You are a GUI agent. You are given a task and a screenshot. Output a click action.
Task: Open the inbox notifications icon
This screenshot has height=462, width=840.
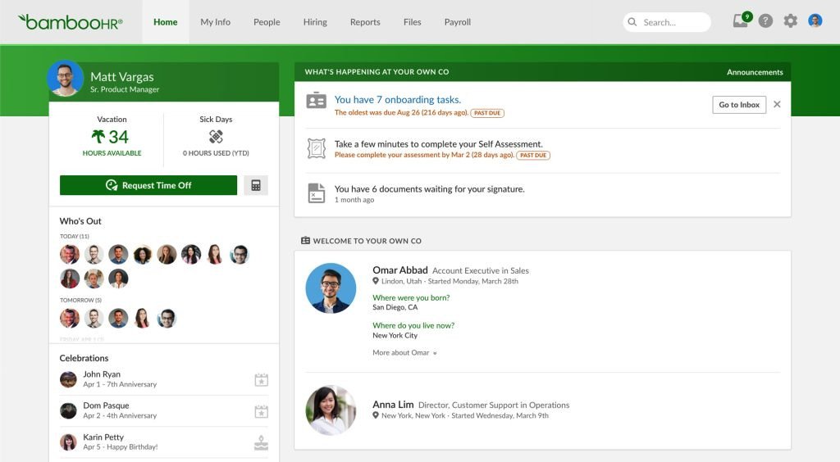pyautogui.click(x=742, y=20)
